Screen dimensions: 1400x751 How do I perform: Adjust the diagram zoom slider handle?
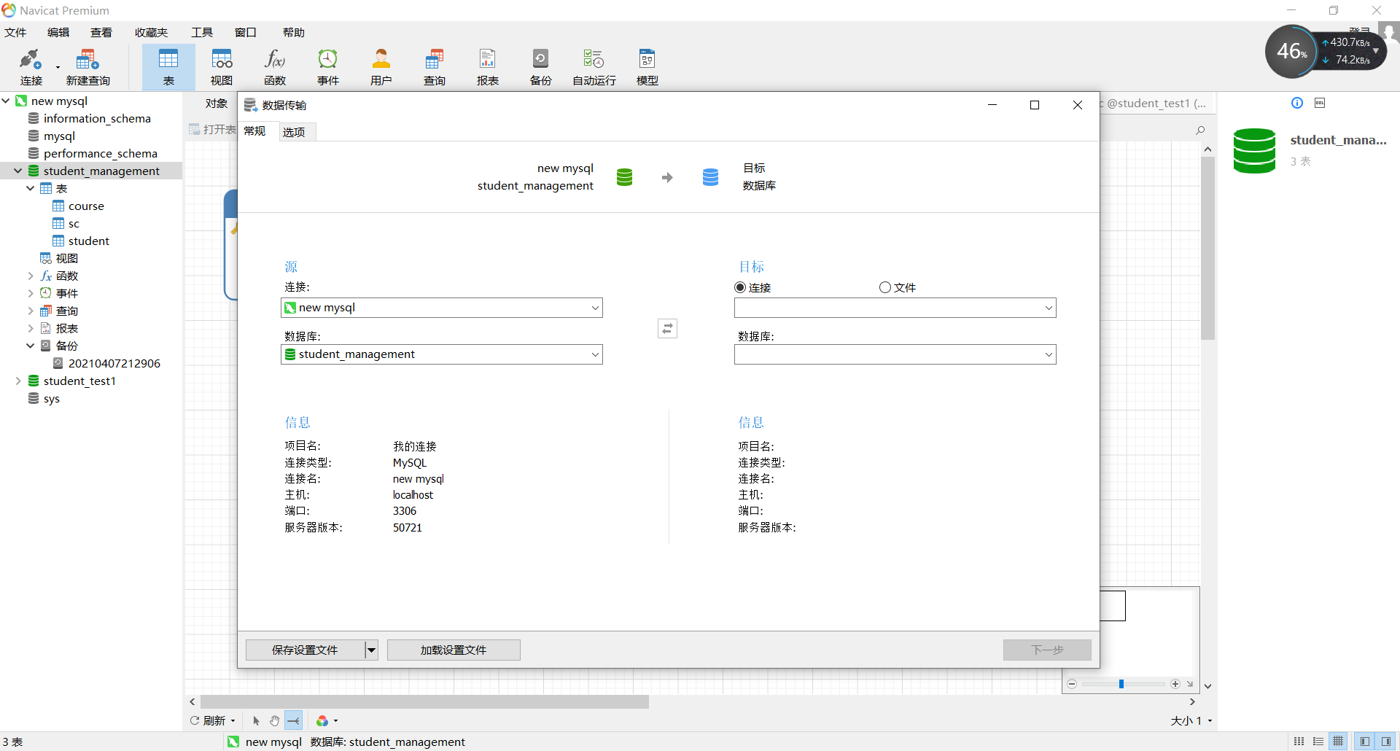(x=1121, y=684)
